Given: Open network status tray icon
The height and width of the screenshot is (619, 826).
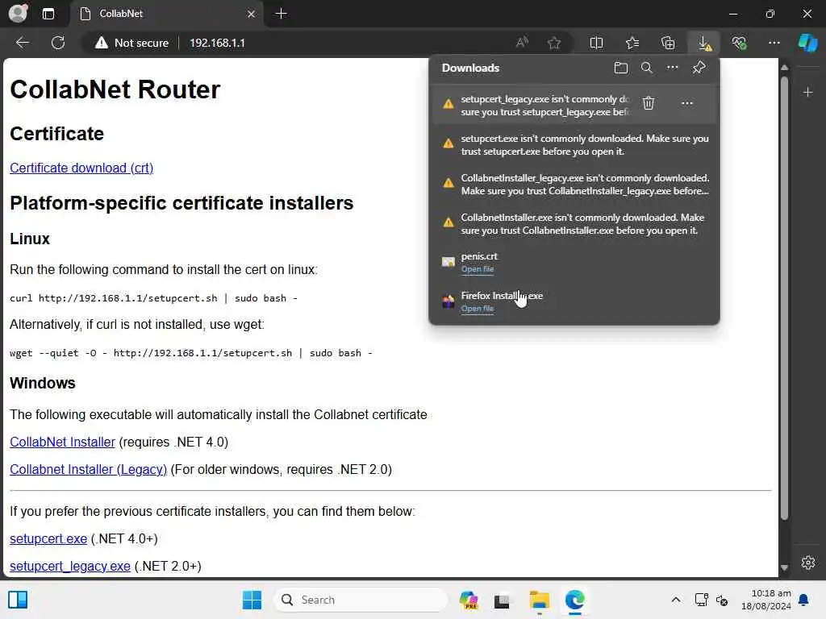Looking at the screenshot, I should tap(701, 600).
